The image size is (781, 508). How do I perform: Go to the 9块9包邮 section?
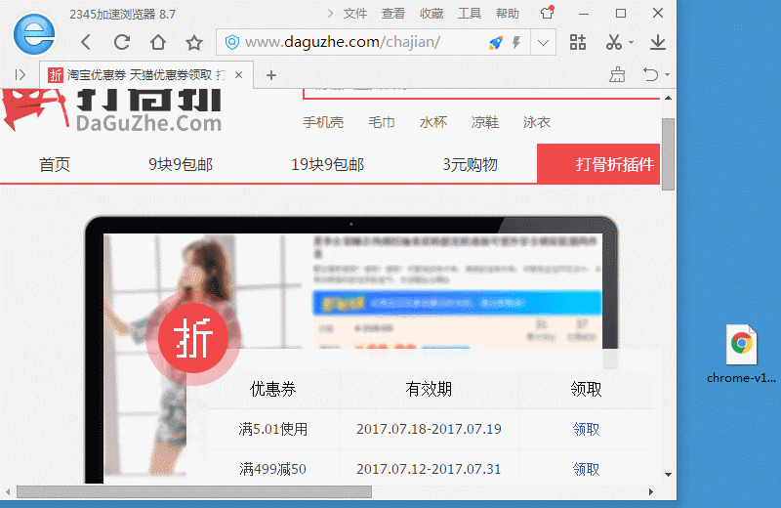181,164
